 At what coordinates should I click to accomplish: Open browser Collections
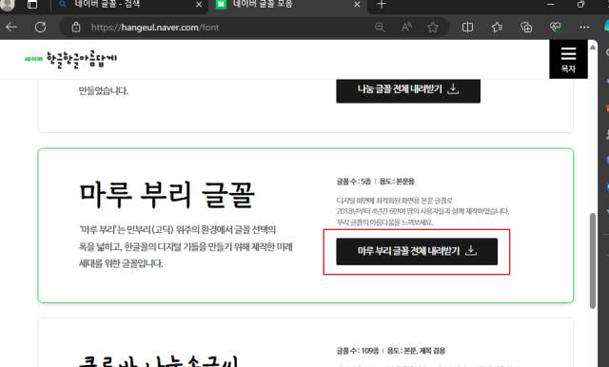point(526,28)
